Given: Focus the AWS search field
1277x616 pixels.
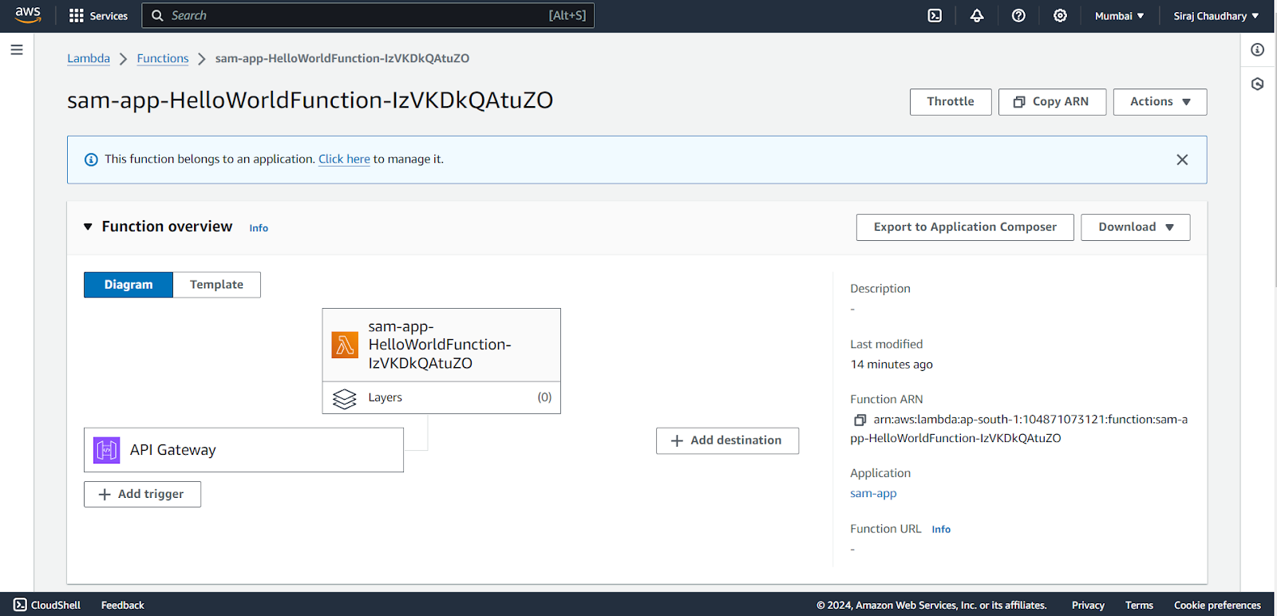Looking at the screenshot, I should (x=368, y=16).
